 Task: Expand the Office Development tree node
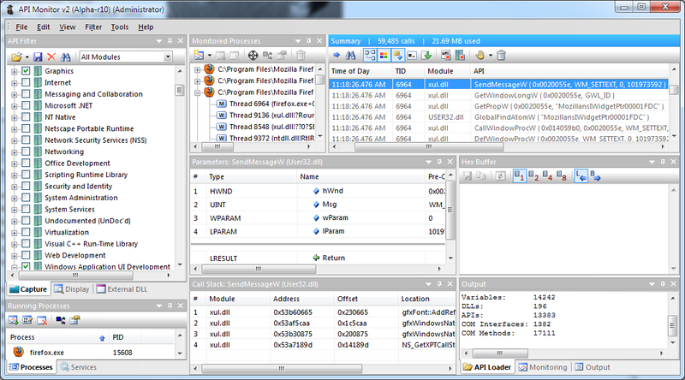14,163
